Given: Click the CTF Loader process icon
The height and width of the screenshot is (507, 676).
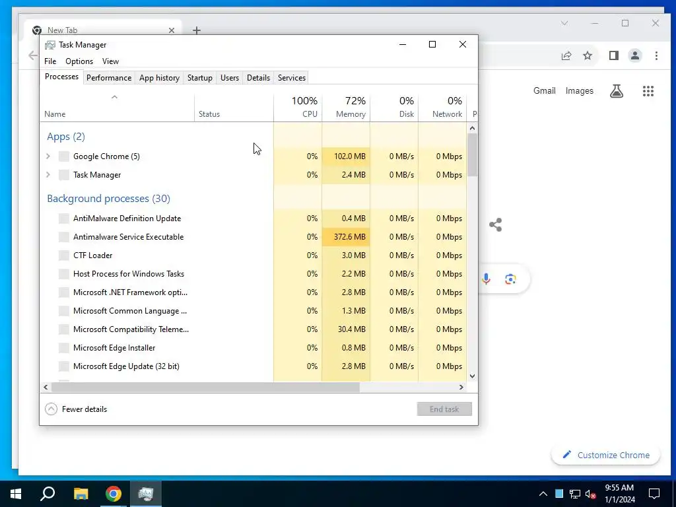Looking at the screenshot, I should [x=64, y=255].
